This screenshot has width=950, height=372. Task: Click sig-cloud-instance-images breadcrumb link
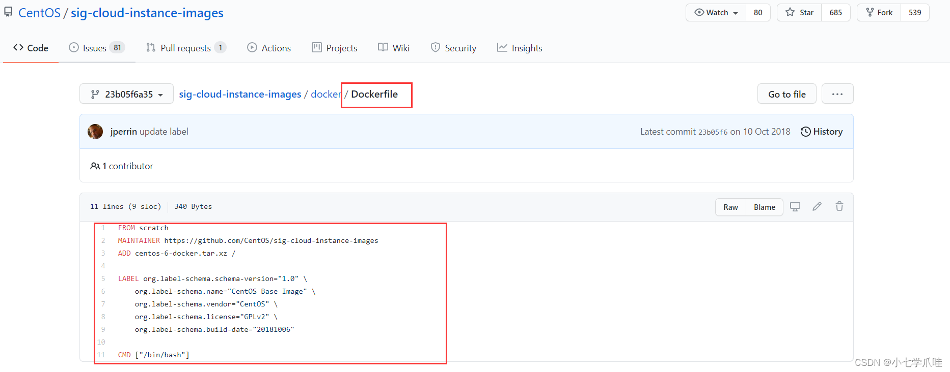(240, 94)
